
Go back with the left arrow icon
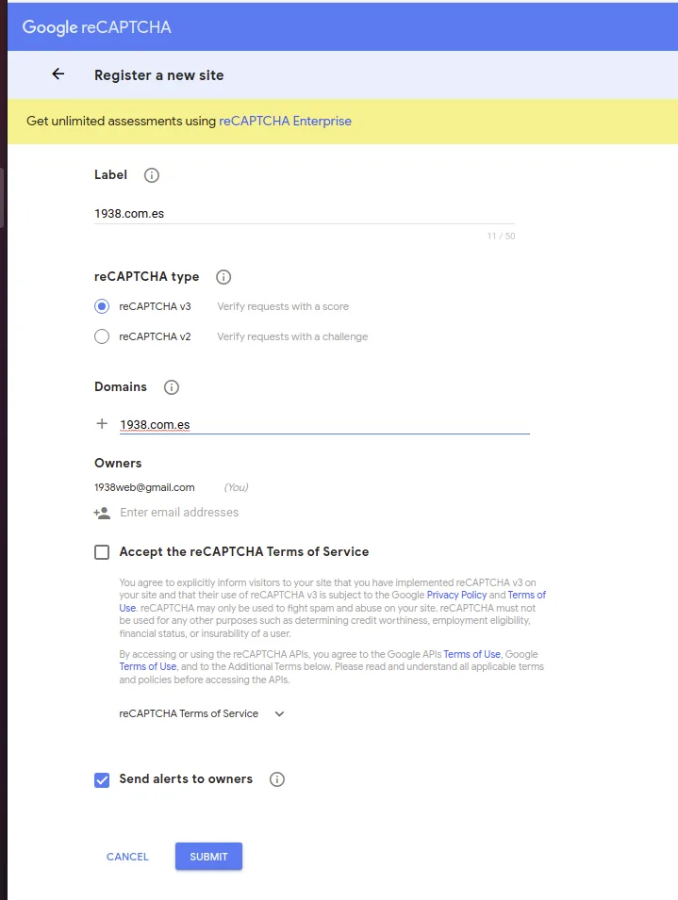coord(58,74)
